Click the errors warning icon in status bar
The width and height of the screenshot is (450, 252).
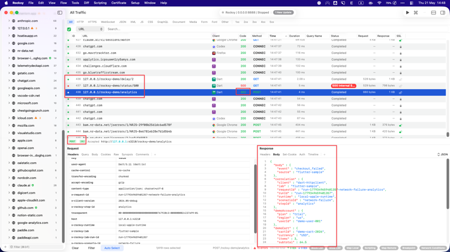(255, 248)
